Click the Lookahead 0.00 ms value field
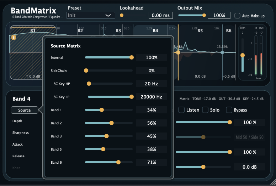276x186 pixels. [161, 15]
